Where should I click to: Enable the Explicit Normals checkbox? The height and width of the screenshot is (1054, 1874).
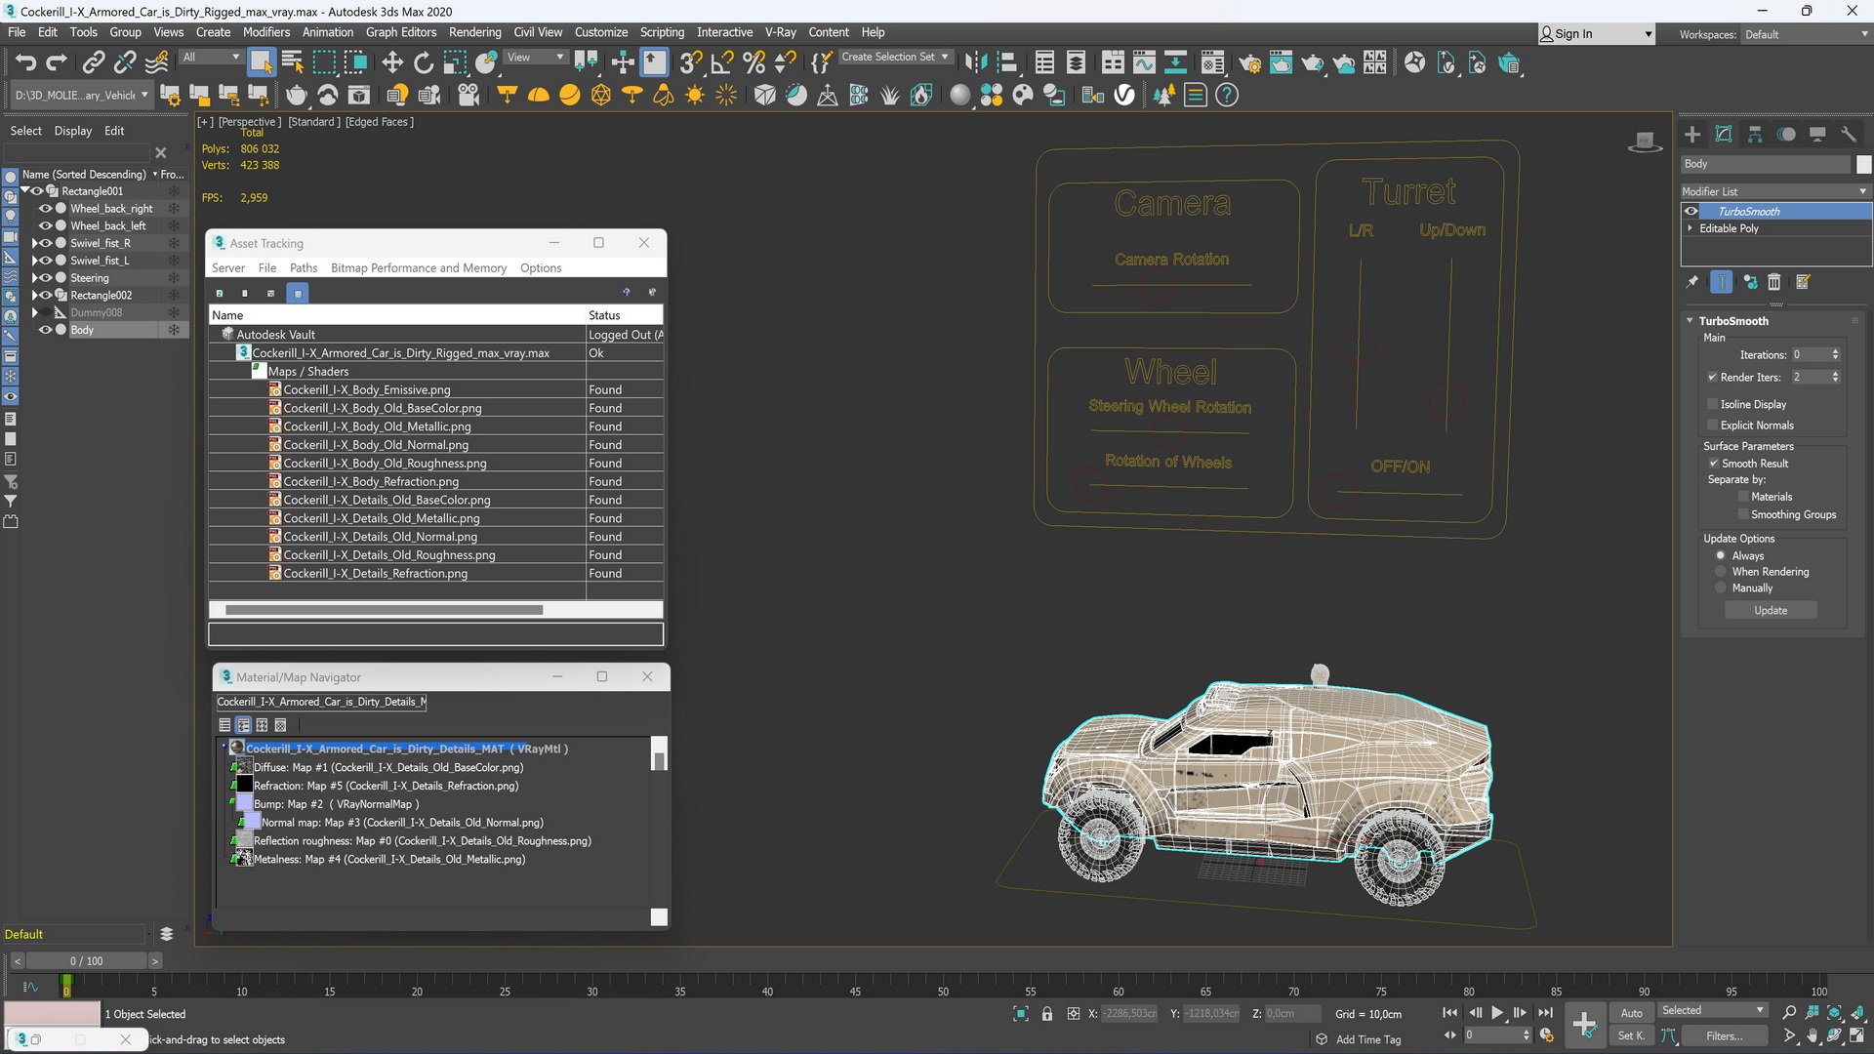(1712, 426)
